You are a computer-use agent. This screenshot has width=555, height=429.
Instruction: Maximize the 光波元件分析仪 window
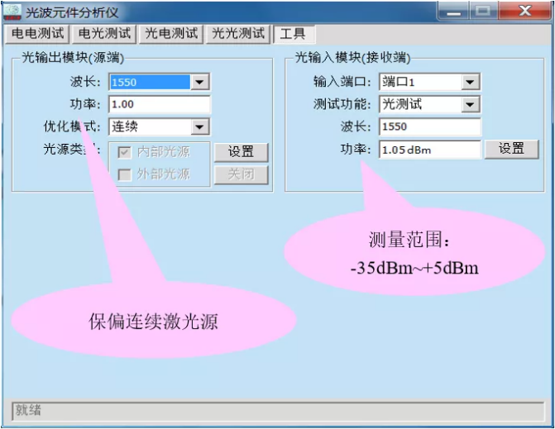click(x=483, y=12)
